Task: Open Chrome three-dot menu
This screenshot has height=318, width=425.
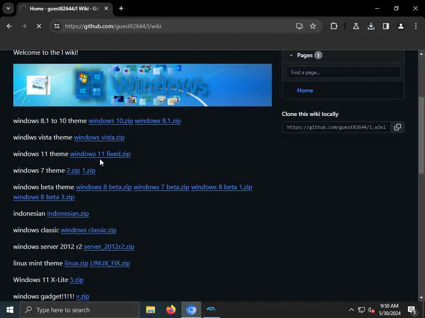Action: [x=416, y=26]
